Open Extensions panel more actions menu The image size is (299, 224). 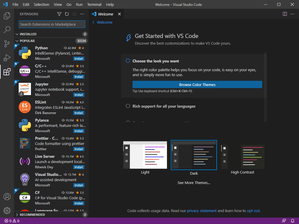coord(82,14)
